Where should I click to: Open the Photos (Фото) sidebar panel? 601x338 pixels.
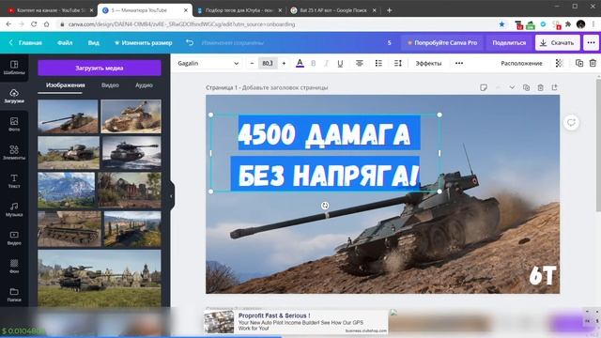(14, 125)
